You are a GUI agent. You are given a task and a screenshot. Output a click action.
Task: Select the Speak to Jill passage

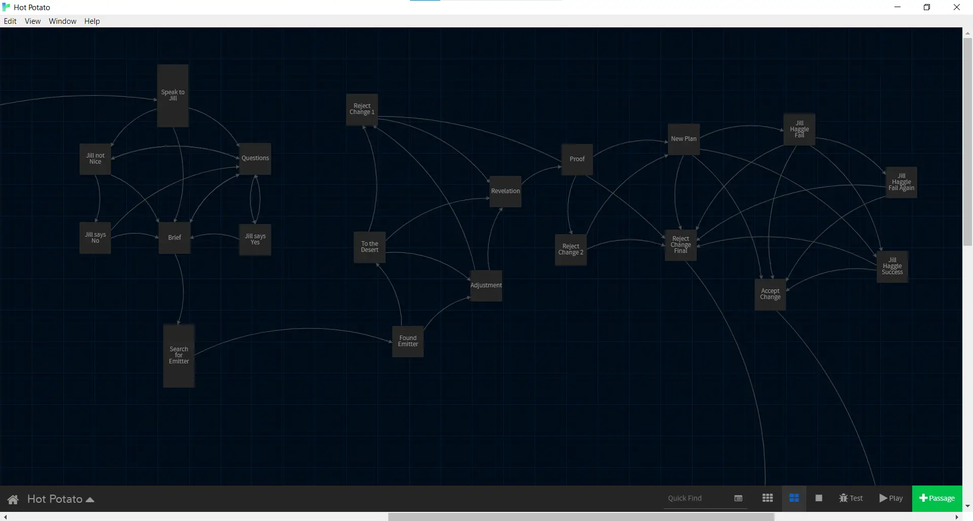[x=172, y=95]
